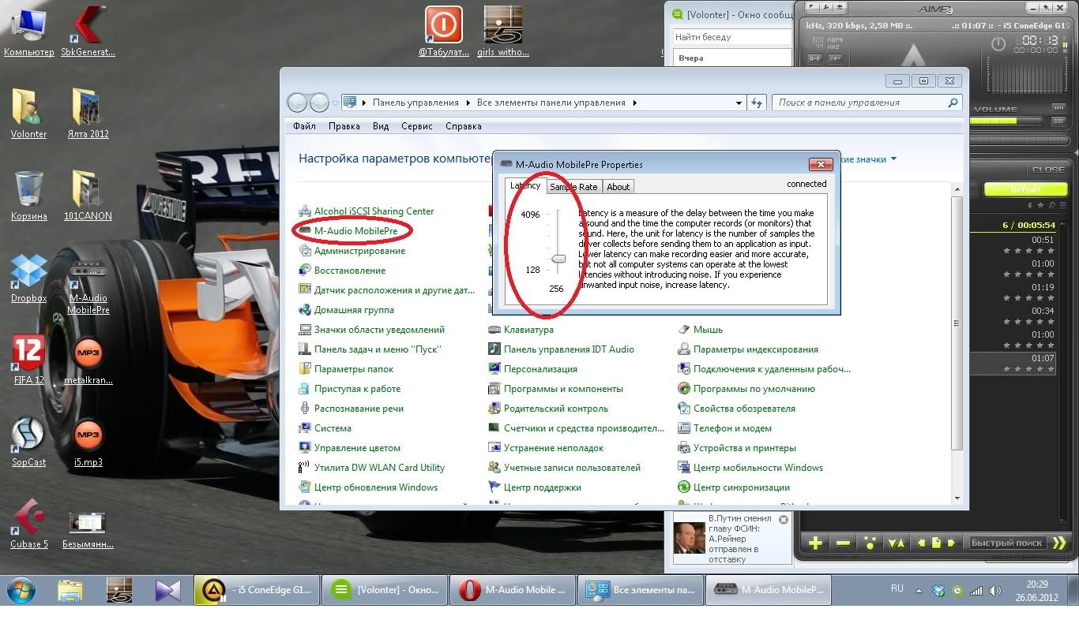This screenshot has height=631, width=1079.
Task: Click the latency slider handle
Action: (x=558, y=259)
